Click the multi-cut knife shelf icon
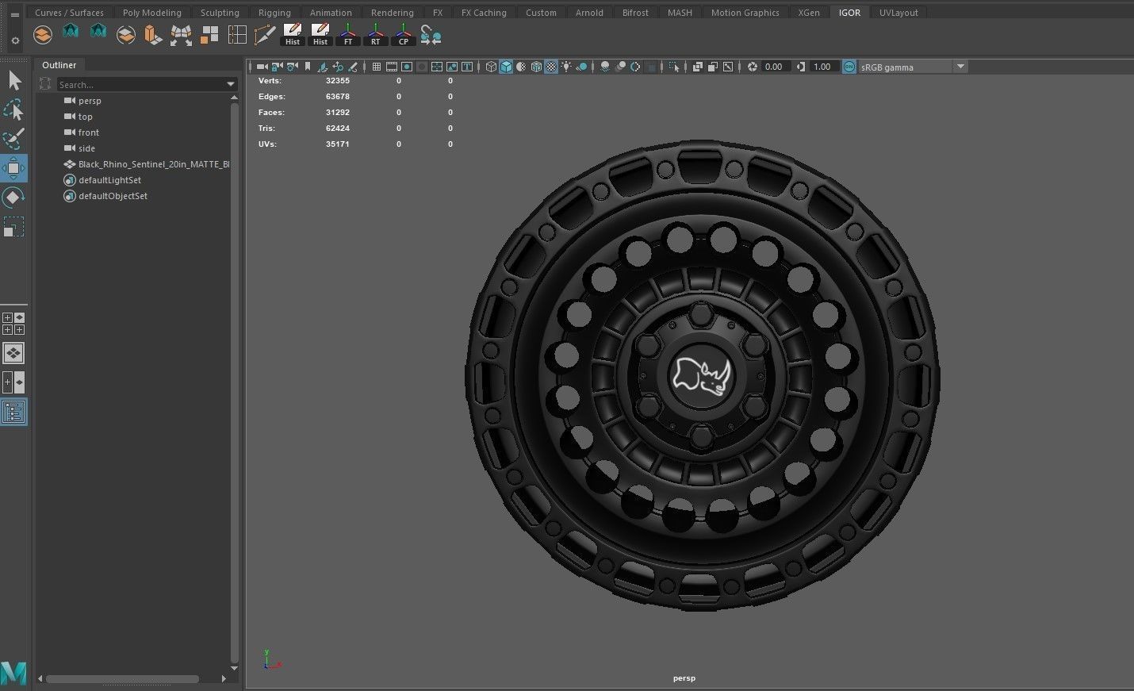 click(x=265, y=35)
